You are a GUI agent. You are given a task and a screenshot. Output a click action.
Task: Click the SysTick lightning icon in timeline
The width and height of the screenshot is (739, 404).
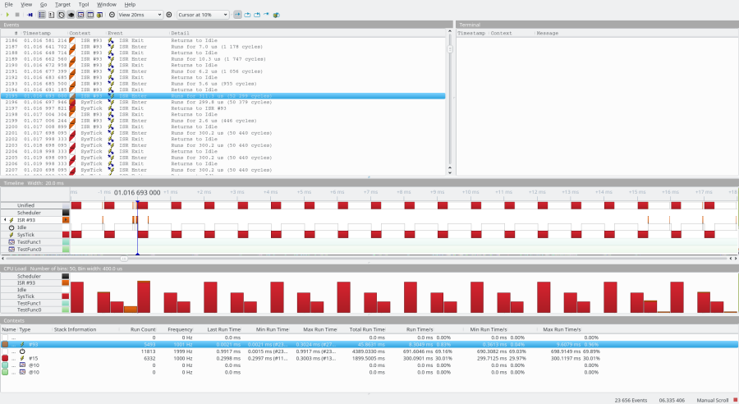point(11,235)
